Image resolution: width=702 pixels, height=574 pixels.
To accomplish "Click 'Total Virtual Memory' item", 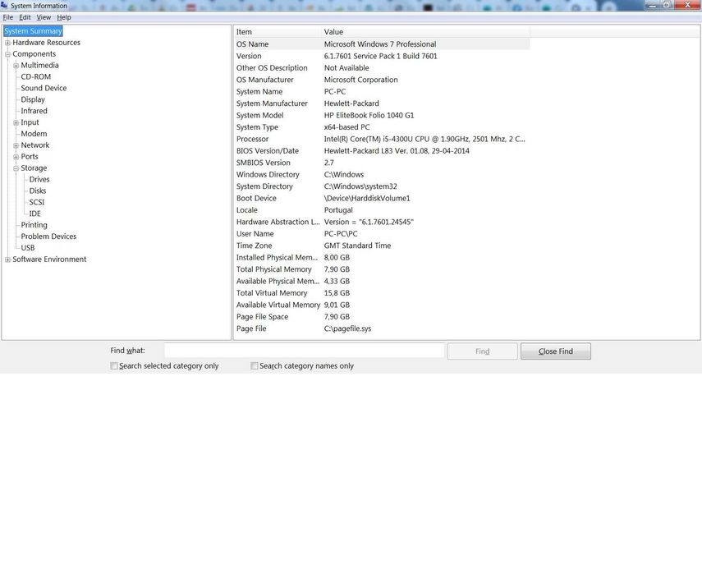I will coord(272,293).
